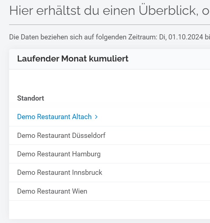Image resolution: width=210 pixels, height=223 pixels.
Task: Click the date 01.10.2024 in the period text
Action: (x=186, y=37)
